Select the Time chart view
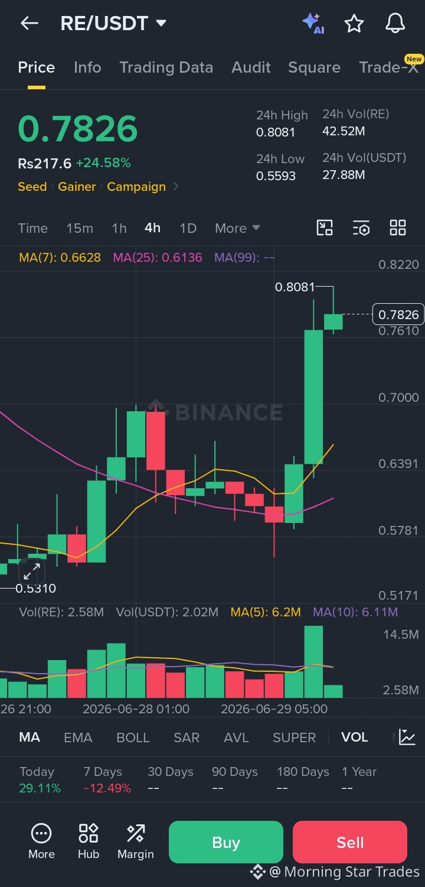The height and width of the screenshot is (887, 425). click(33, 228)
